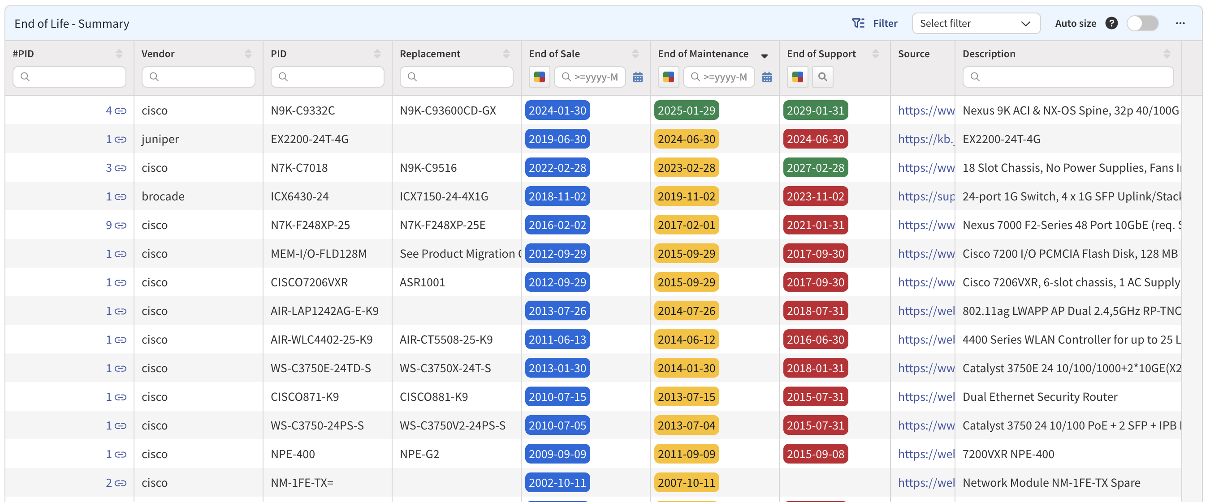Expand the Select filter dropdown
Image resolution: width=1210 pixels, height=502 pixels.
[x=976, y=23]
